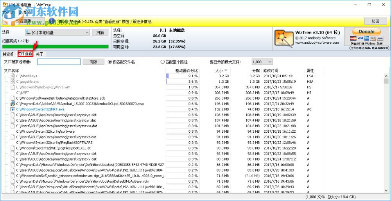Click the AC attribute cell of MRT.exe

tap(309, 109)
